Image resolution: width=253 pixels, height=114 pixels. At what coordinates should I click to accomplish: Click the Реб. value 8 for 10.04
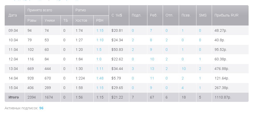pyautogui.click(x=151, y=40)
